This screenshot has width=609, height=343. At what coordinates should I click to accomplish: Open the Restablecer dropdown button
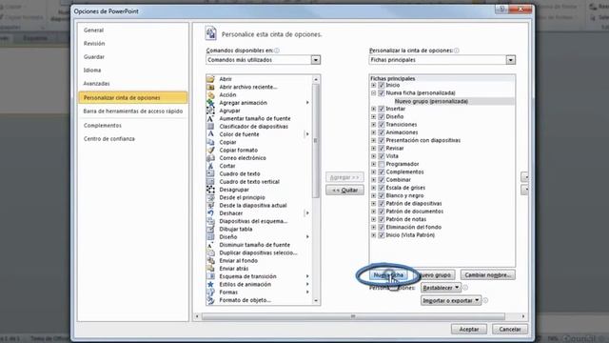click(441, 288)
